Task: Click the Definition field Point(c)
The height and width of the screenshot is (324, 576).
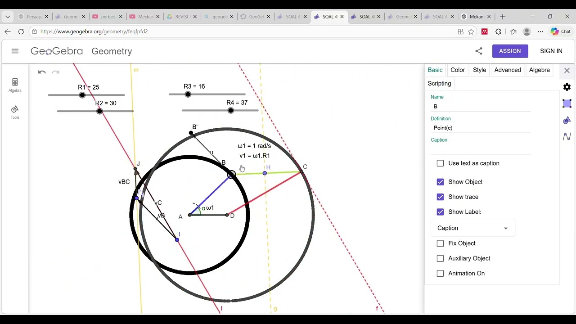Action: (x=481, y=128)
